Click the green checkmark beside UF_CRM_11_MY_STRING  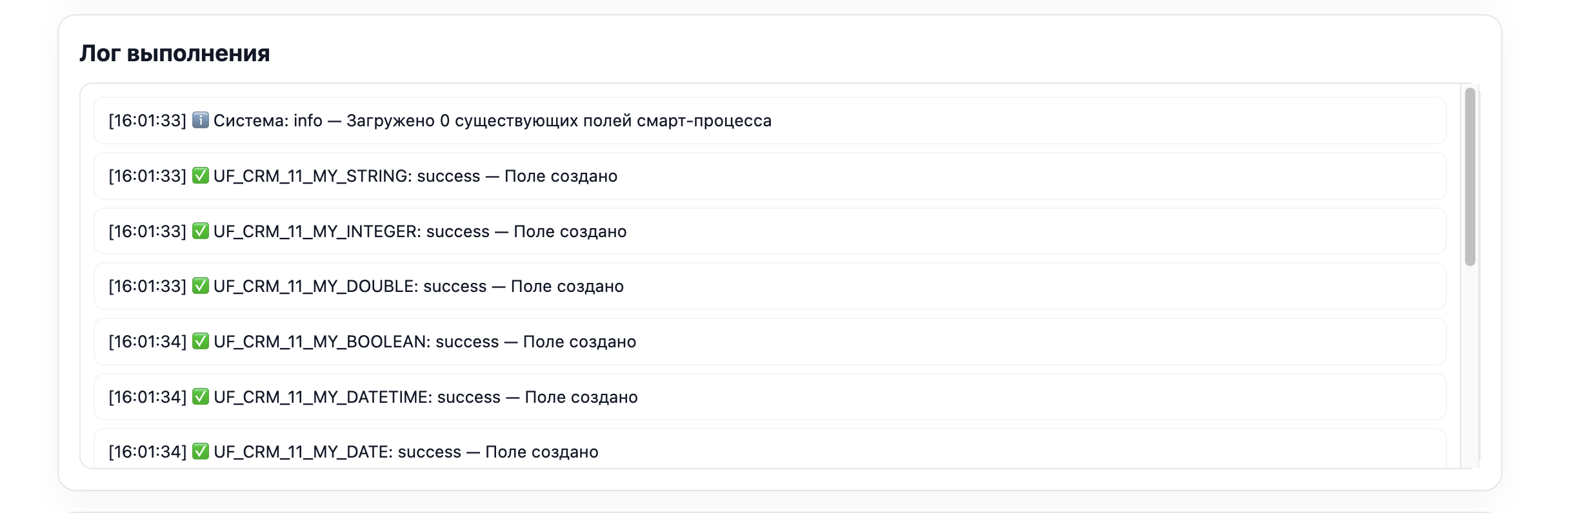click(201, 176)
